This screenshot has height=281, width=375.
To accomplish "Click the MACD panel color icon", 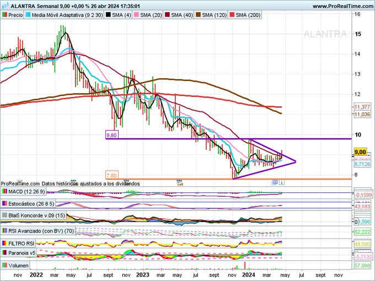I will click(x=4, y=191).
